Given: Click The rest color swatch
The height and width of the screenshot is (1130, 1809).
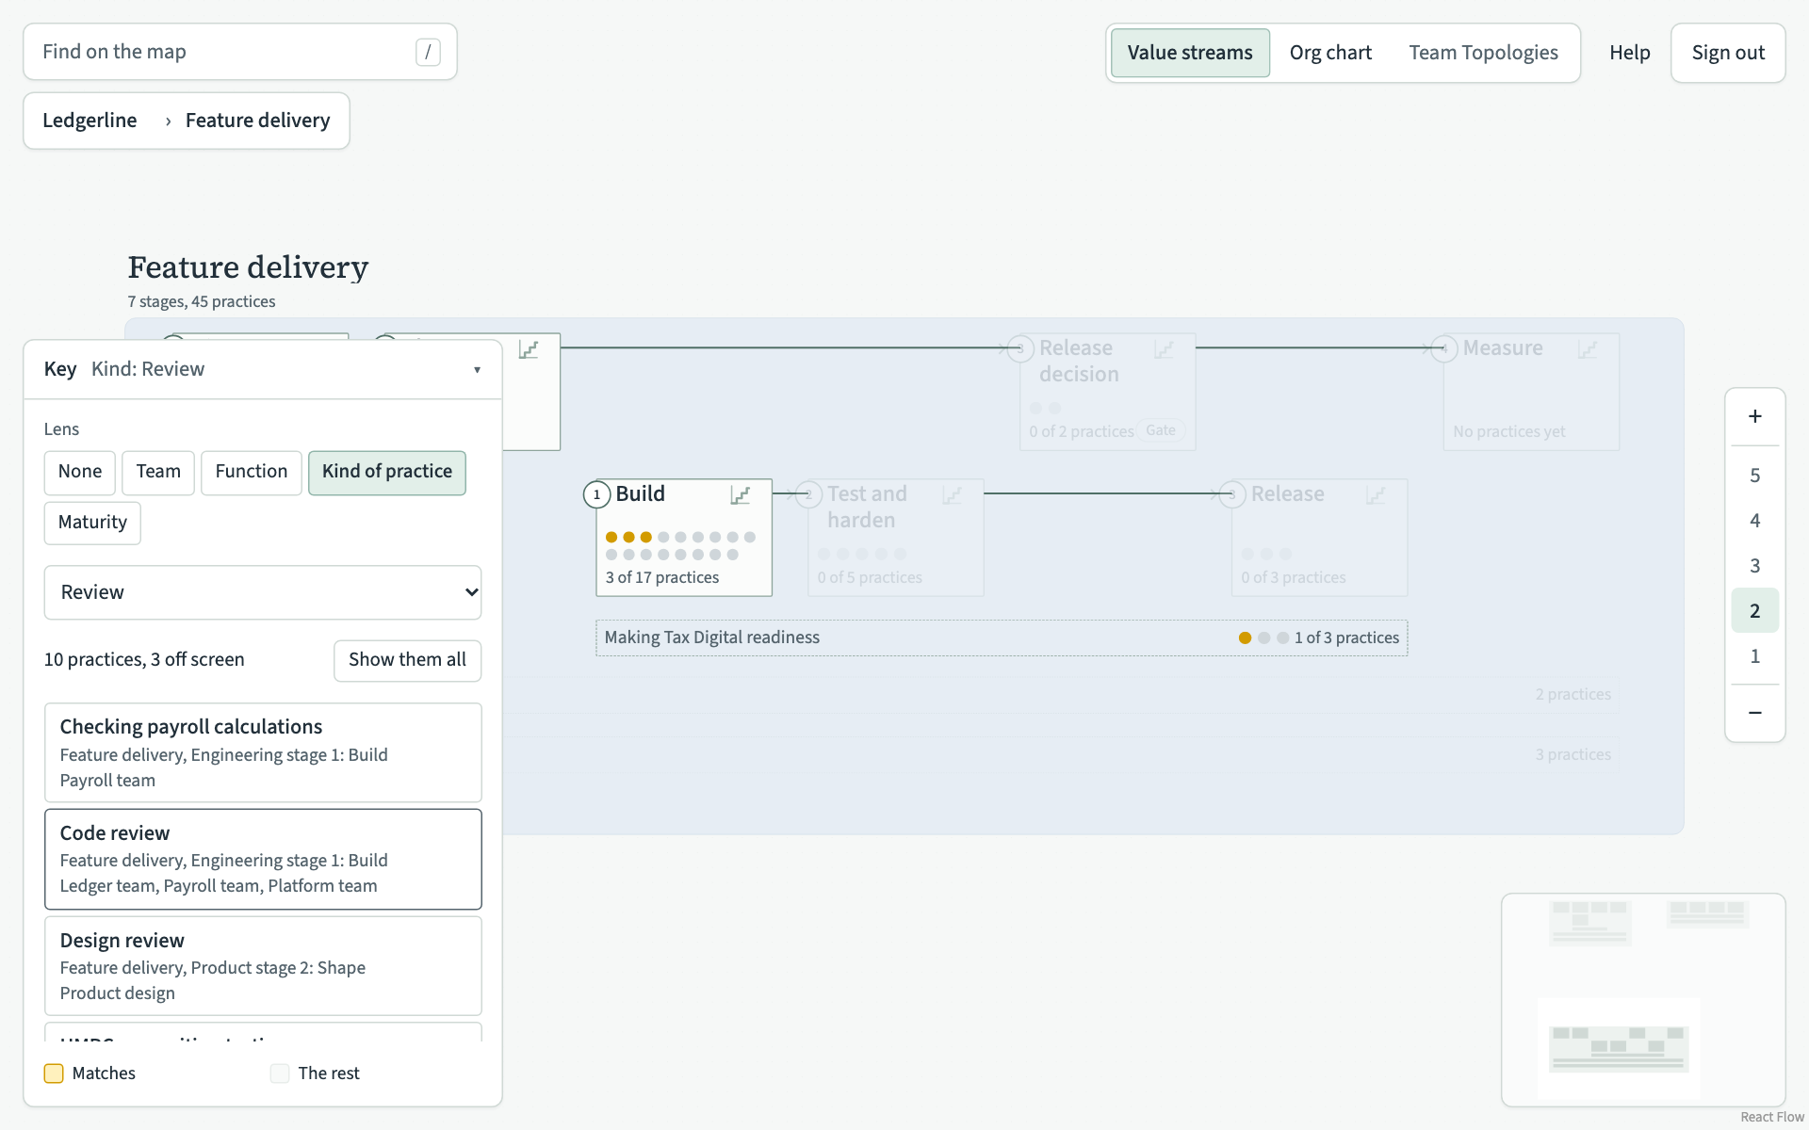Looking at the screenshot, I should click(280, 1073).
